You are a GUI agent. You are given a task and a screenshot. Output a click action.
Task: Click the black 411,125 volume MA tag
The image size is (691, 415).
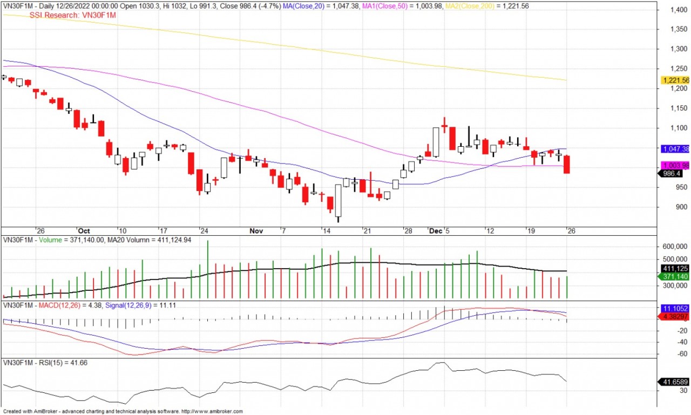coord(675,268)
